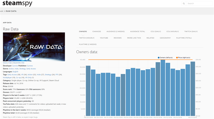Switch to the Changes tab
This screenshot has width=214, height=119.
[96, 31]
